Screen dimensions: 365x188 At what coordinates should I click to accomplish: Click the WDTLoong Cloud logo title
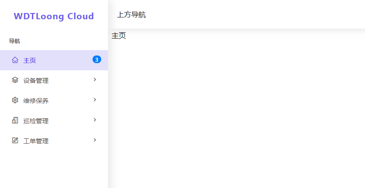pyautogui.click(x=54, y=16)
